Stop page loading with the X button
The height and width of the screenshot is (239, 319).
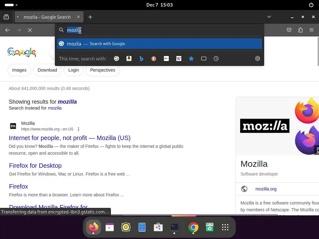click(x=30, y=30)
